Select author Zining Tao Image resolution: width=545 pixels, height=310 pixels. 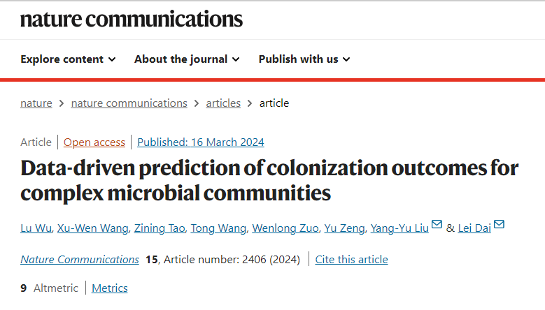point(160,228)
